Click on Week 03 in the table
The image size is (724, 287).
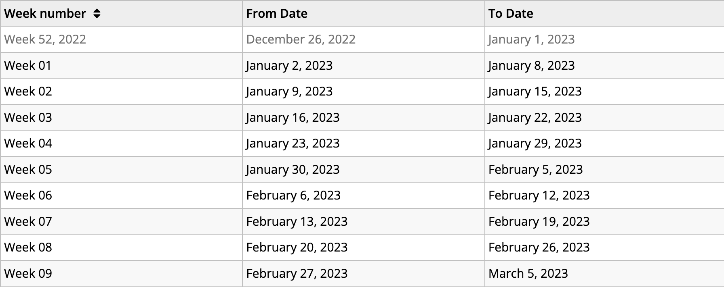28,117
